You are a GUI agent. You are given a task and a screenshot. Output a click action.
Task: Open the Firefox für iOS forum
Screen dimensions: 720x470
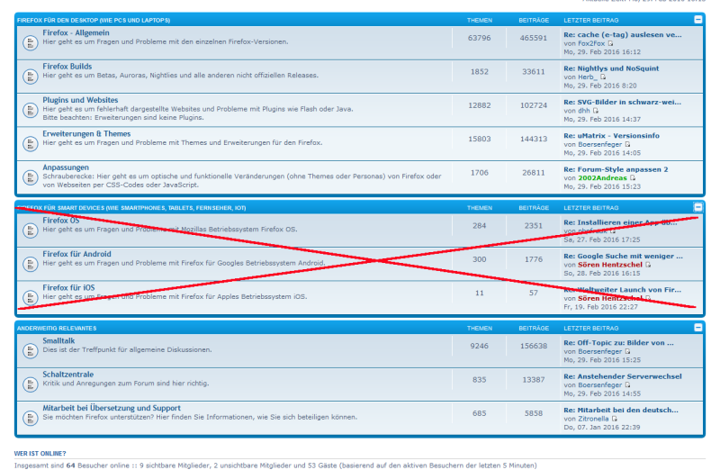pyautogui.click(x=68, y=287)
